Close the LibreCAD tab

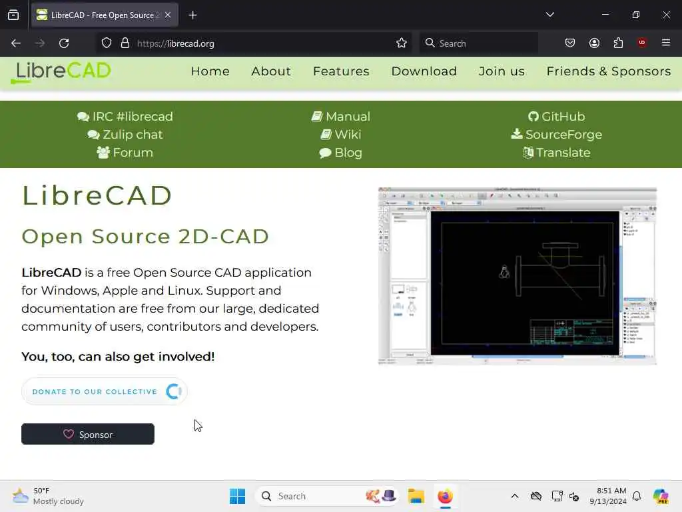point(168,15)
